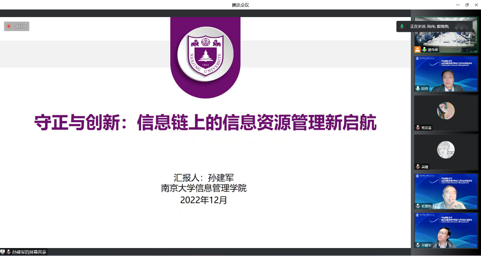481x256 pixels.
Task: Click the 孙建军的屏幕共享 label
Action: click(x=29, y=252)
